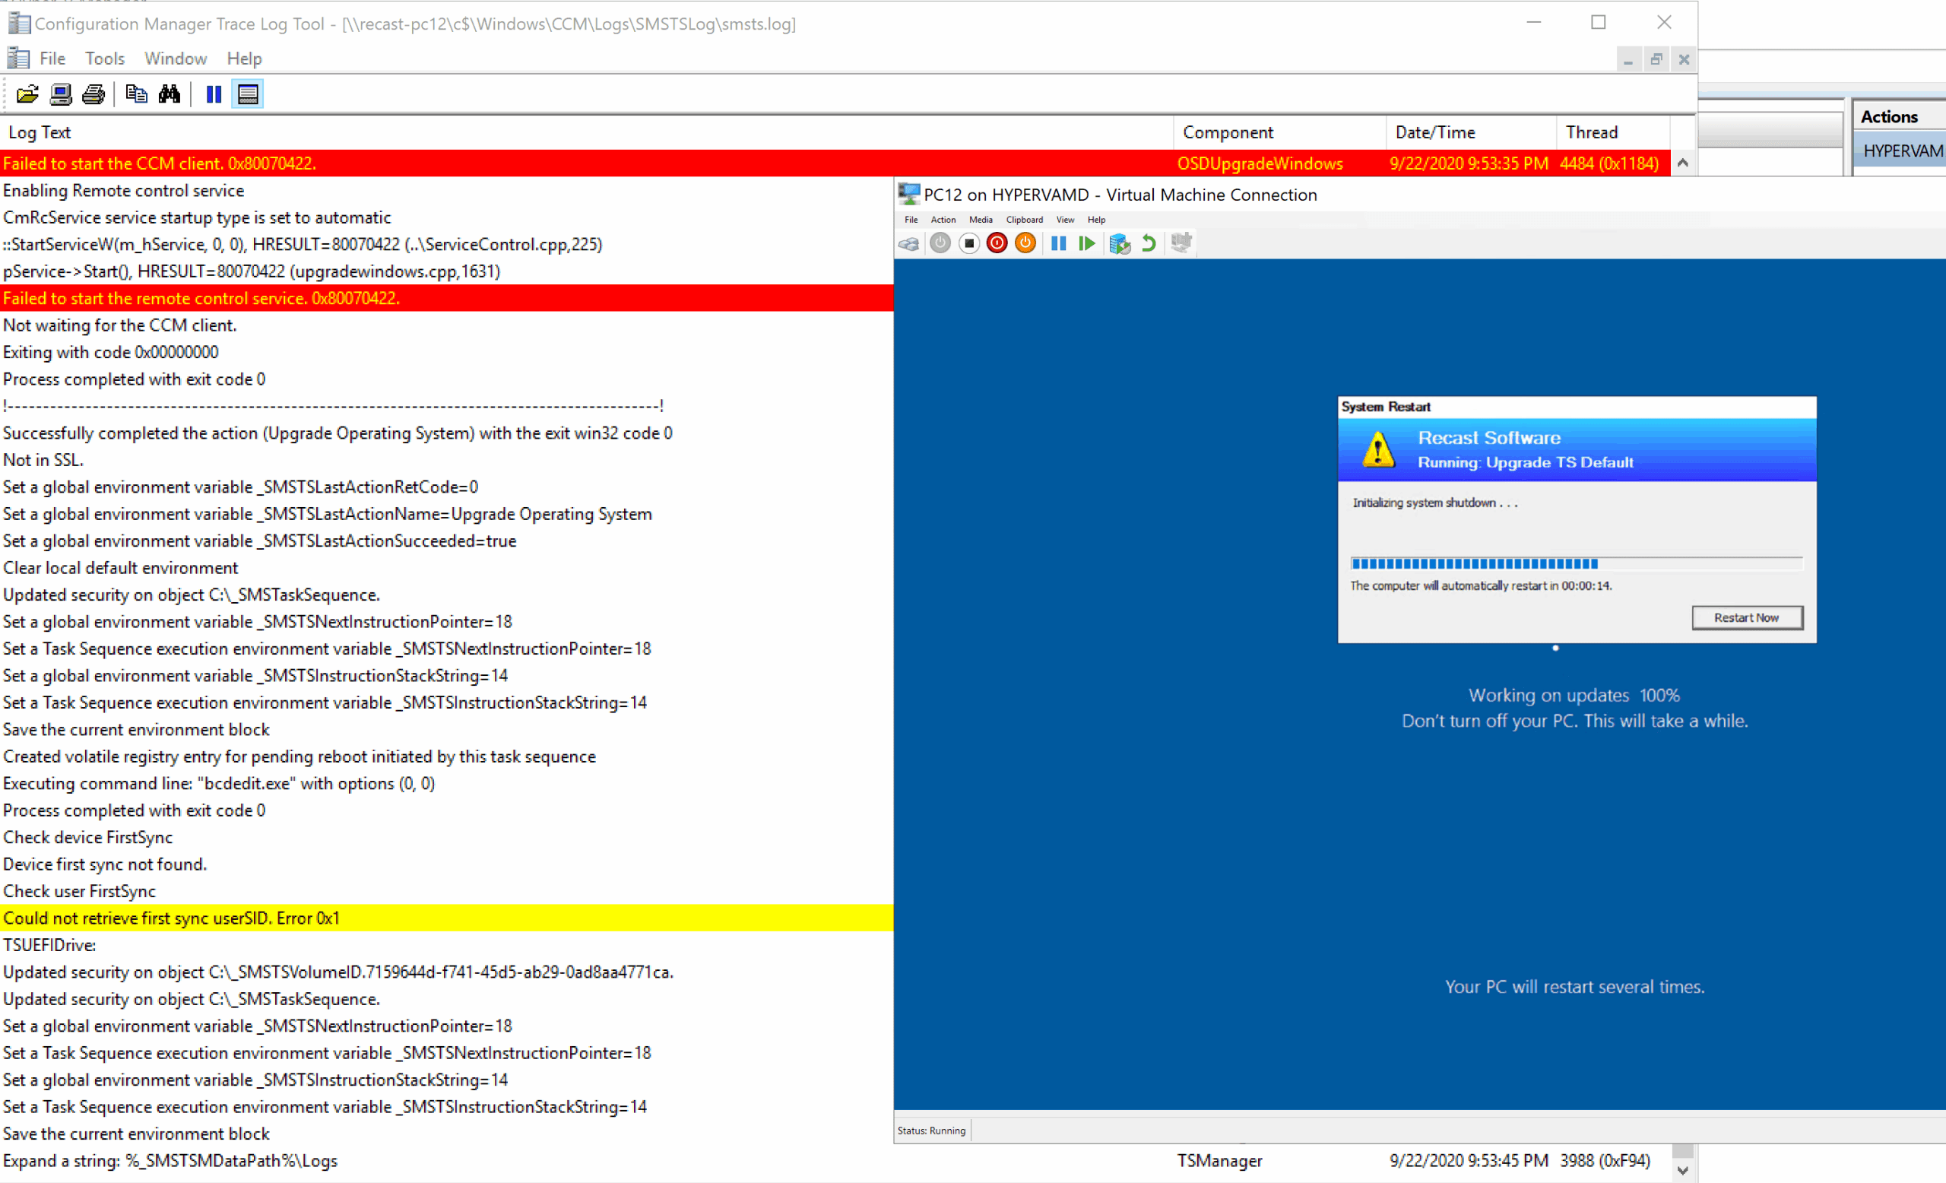1946x1183 pixels.
Task: Click the red Shut Down VM icon
Action: pos(997,243)
